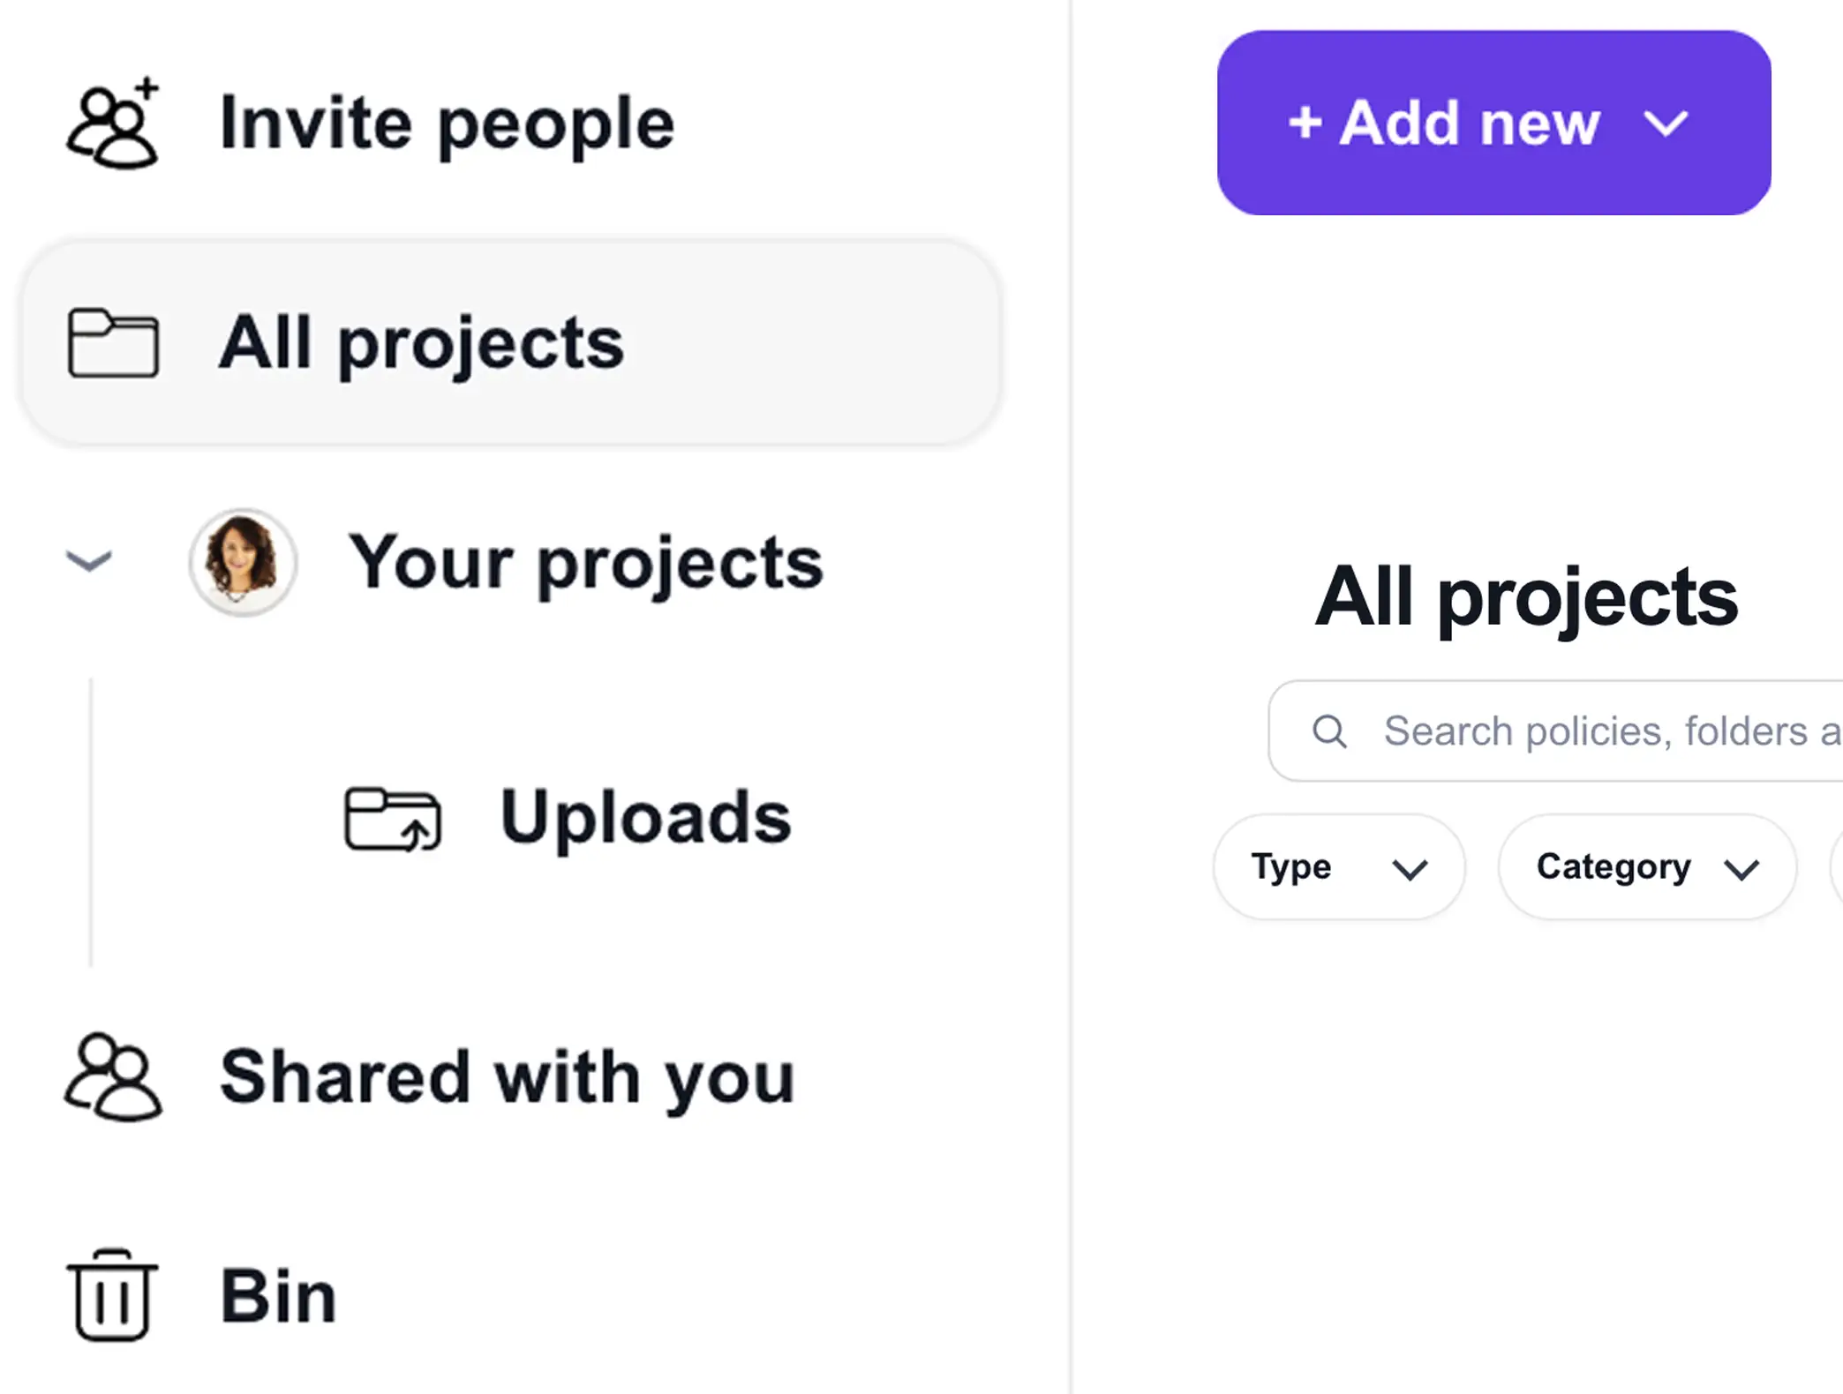Expand the Add new dropdown arrow

click(1666, 124)
